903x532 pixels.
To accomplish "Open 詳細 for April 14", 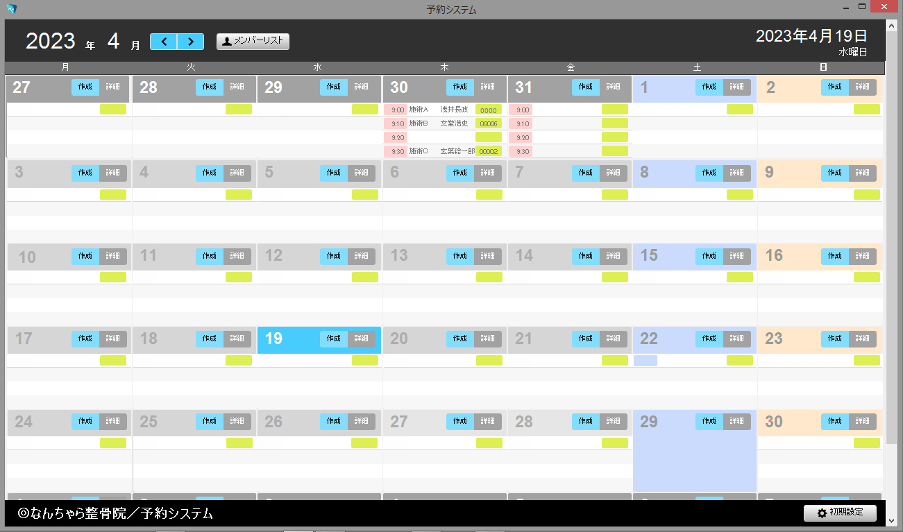I will [x=614, y=257].
